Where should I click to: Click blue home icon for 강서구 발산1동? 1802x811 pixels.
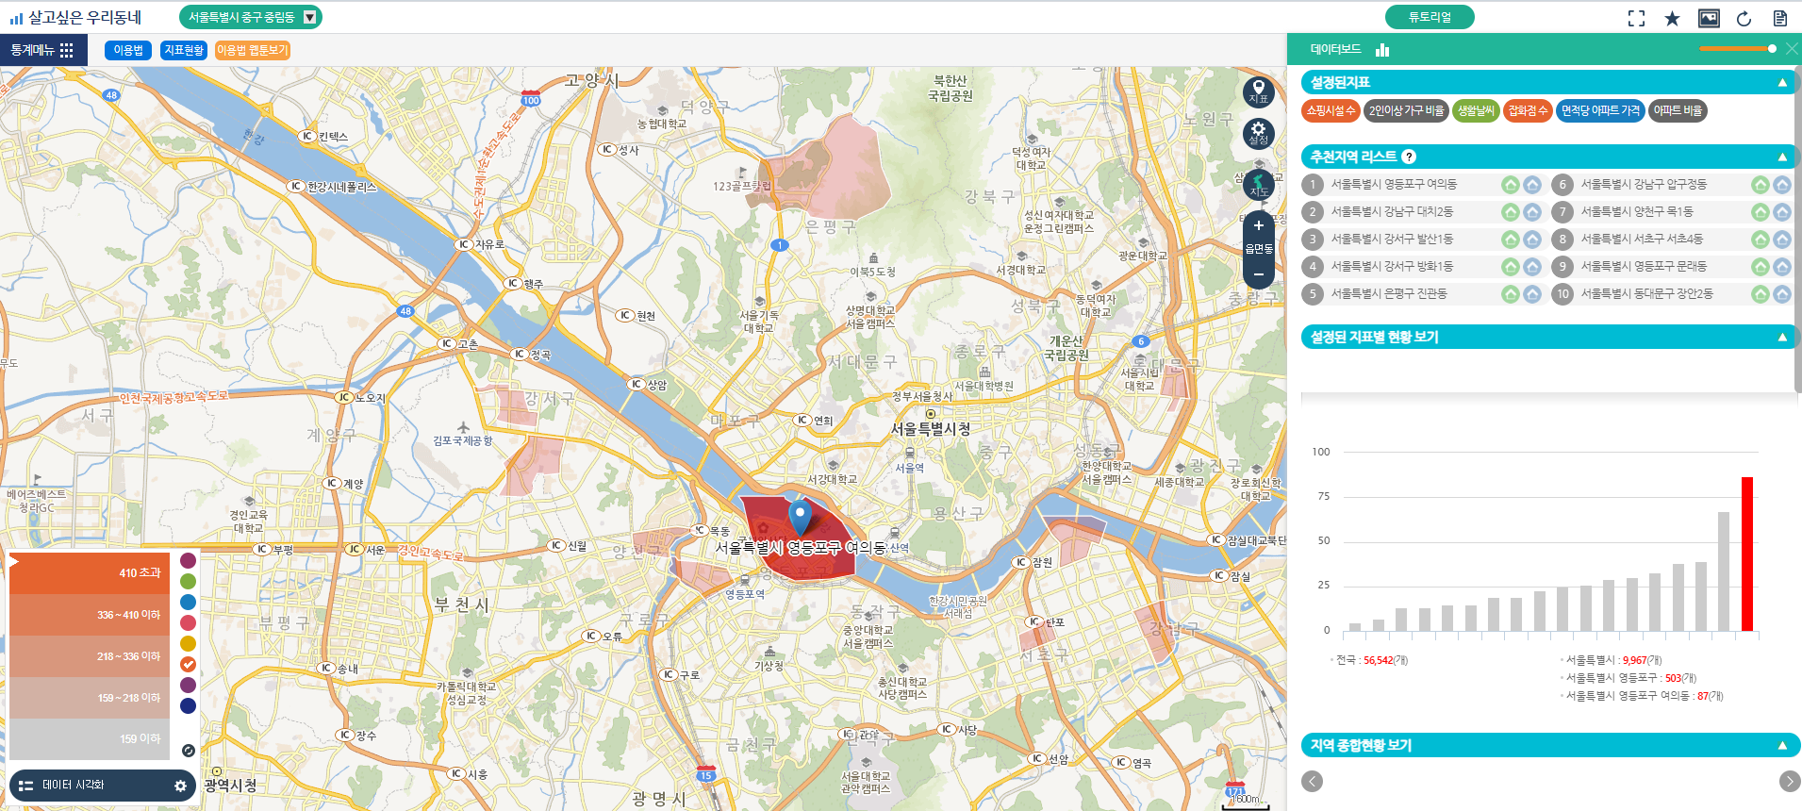coord(1532,240)
